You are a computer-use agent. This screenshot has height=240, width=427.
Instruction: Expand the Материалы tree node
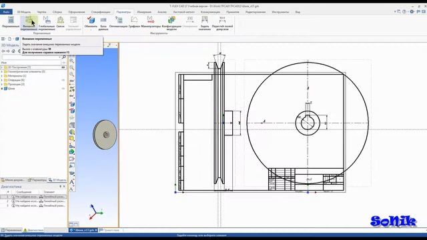click(2, 76)
